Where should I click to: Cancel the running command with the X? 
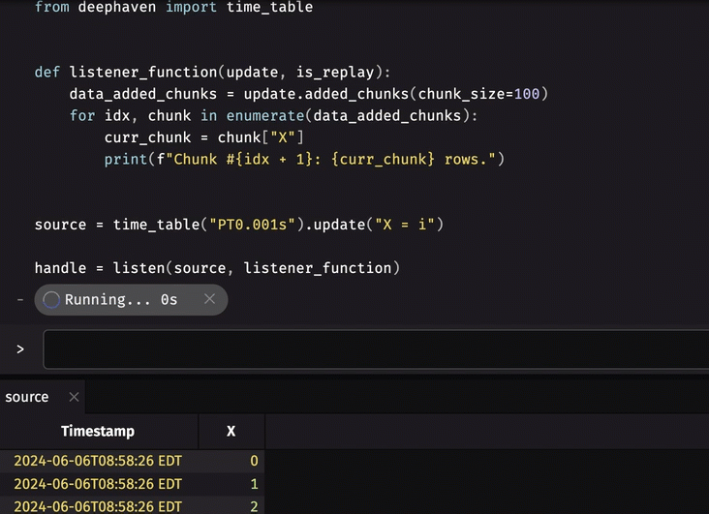(209, 300)
